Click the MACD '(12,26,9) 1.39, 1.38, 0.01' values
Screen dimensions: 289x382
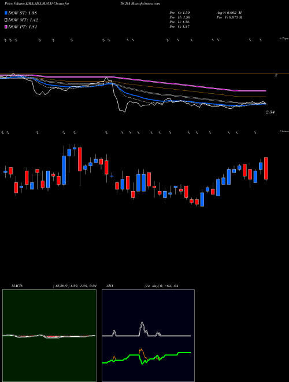click(x=75, y=286)
